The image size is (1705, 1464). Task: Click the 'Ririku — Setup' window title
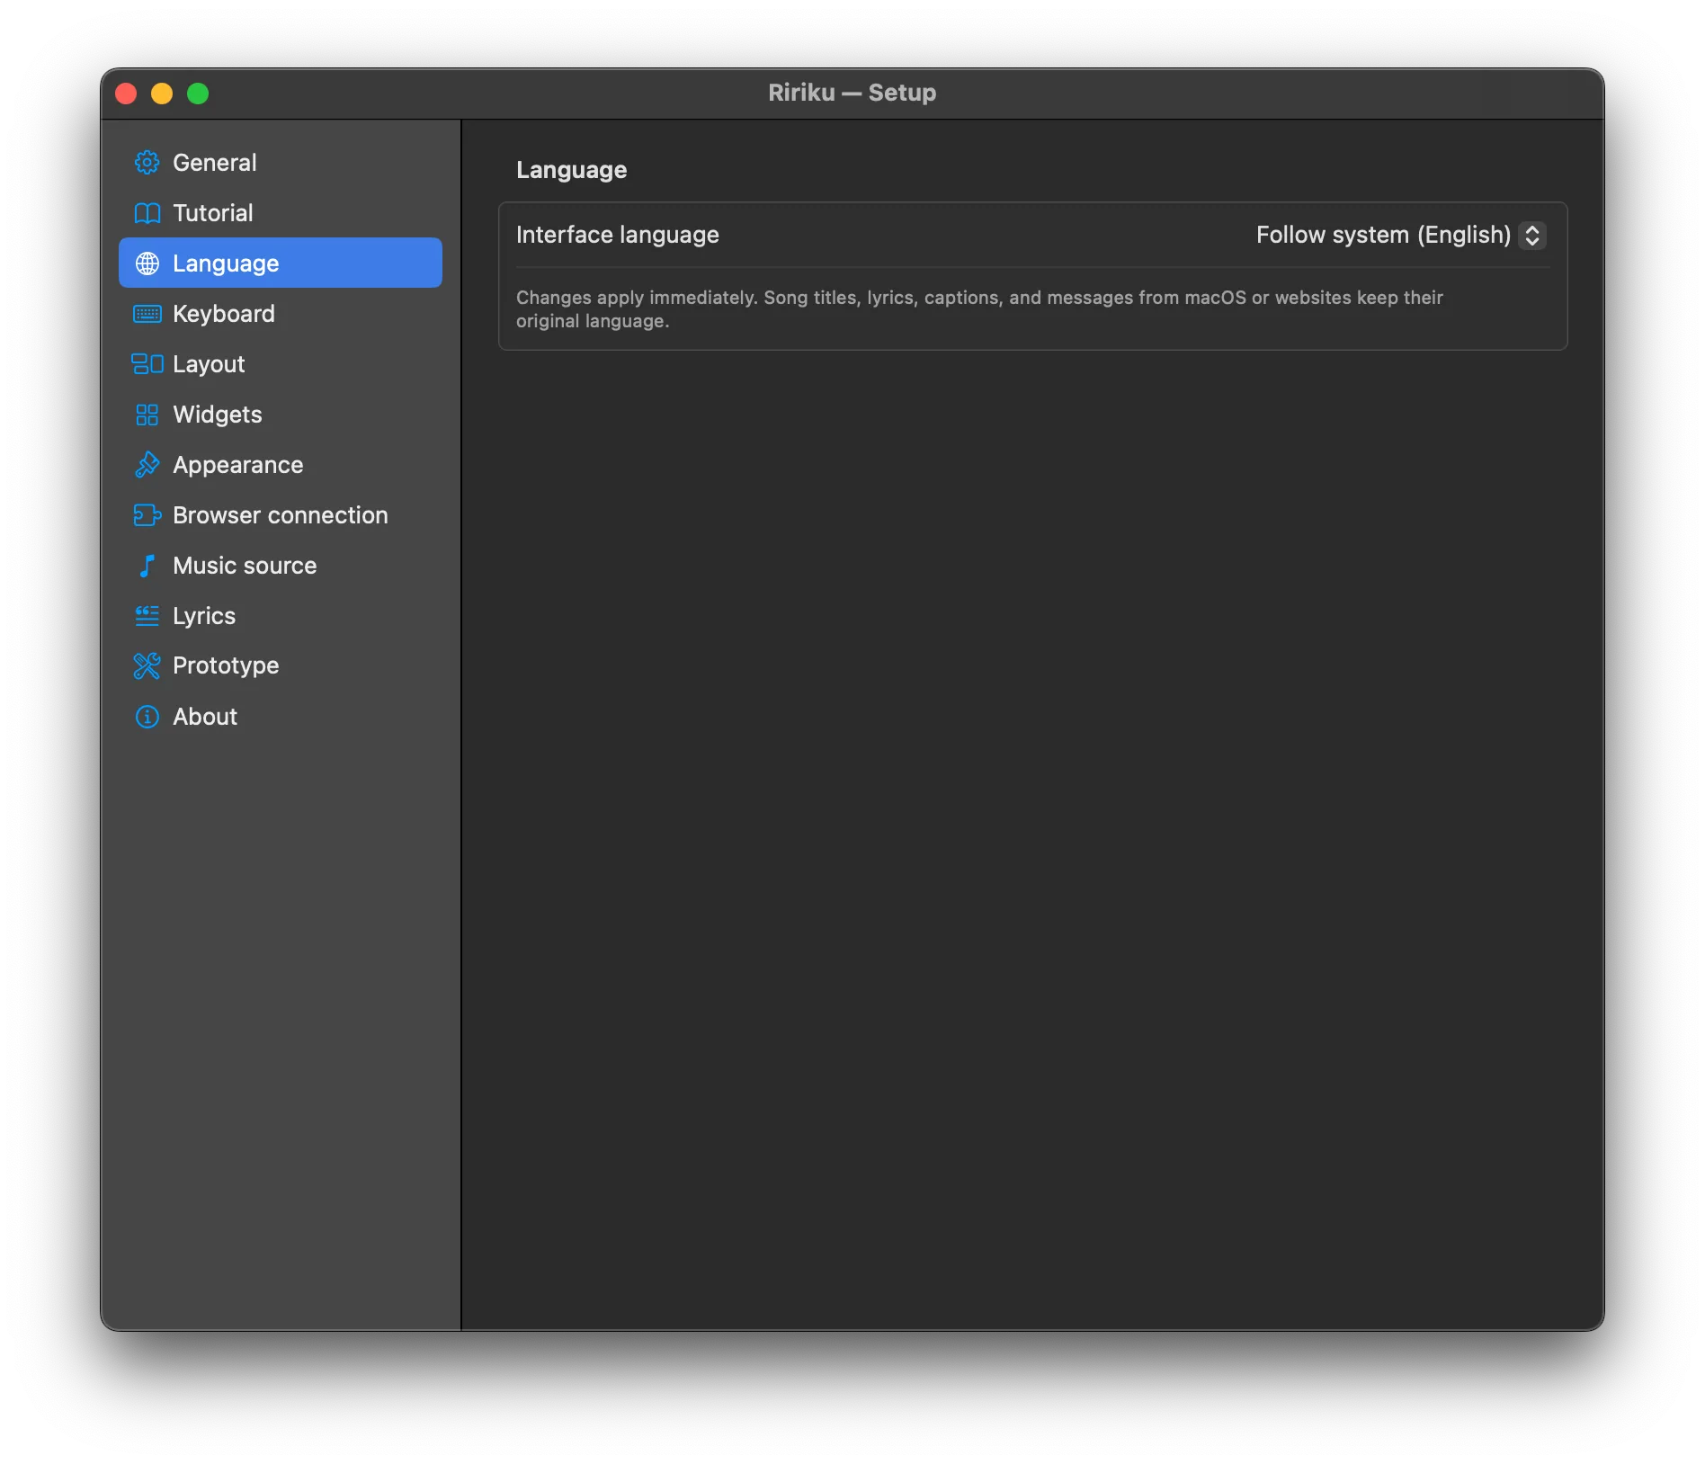pos(852,93)
